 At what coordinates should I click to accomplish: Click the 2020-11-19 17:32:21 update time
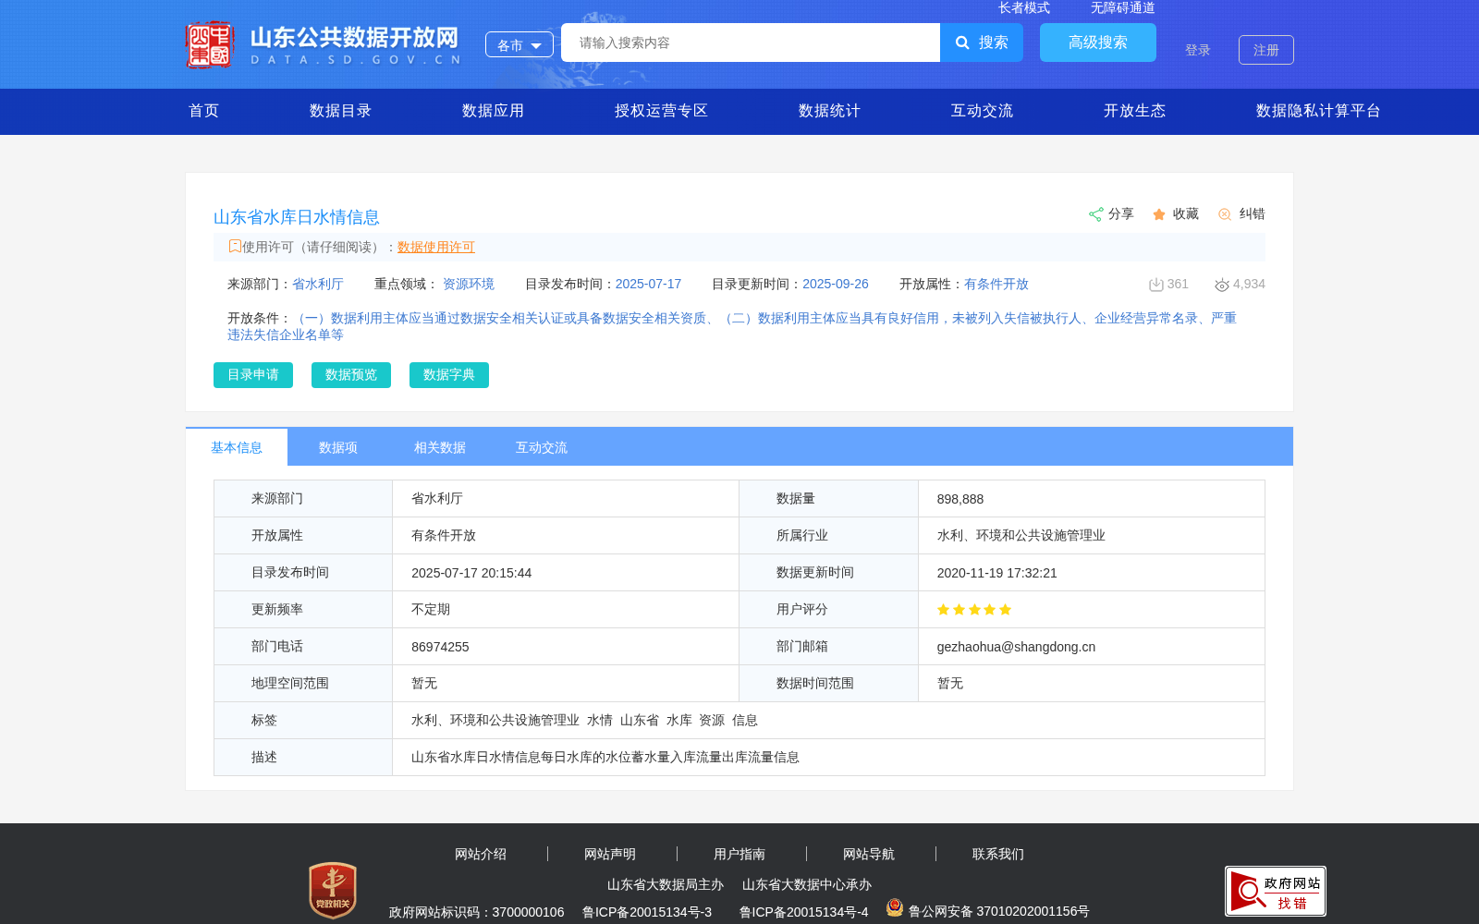tap(997, 573)
